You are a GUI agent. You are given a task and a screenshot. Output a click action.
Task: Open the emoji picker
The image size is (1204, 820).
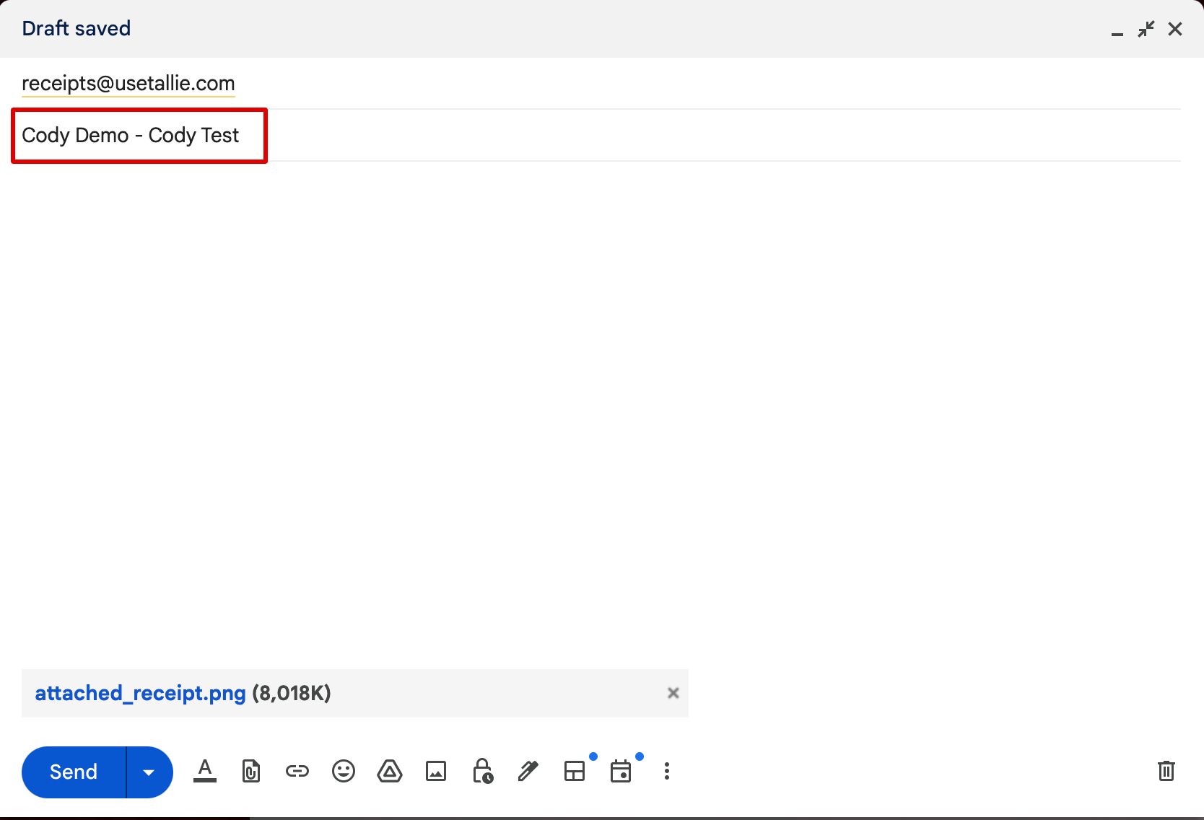(344, 771)
